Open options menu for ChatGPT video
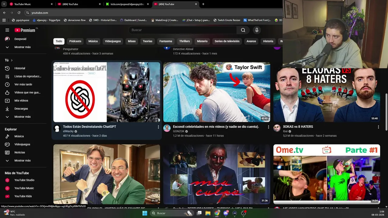Screen dimensions: 388x218 tap(158, 127)
